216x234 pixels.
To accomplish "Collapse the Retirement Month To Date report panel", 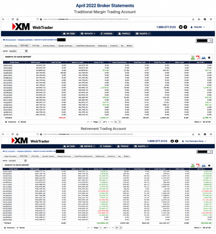I will tap(209, 165).
